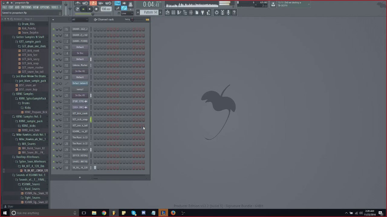Click the tempo field showing 108.000

pos(106,9)
